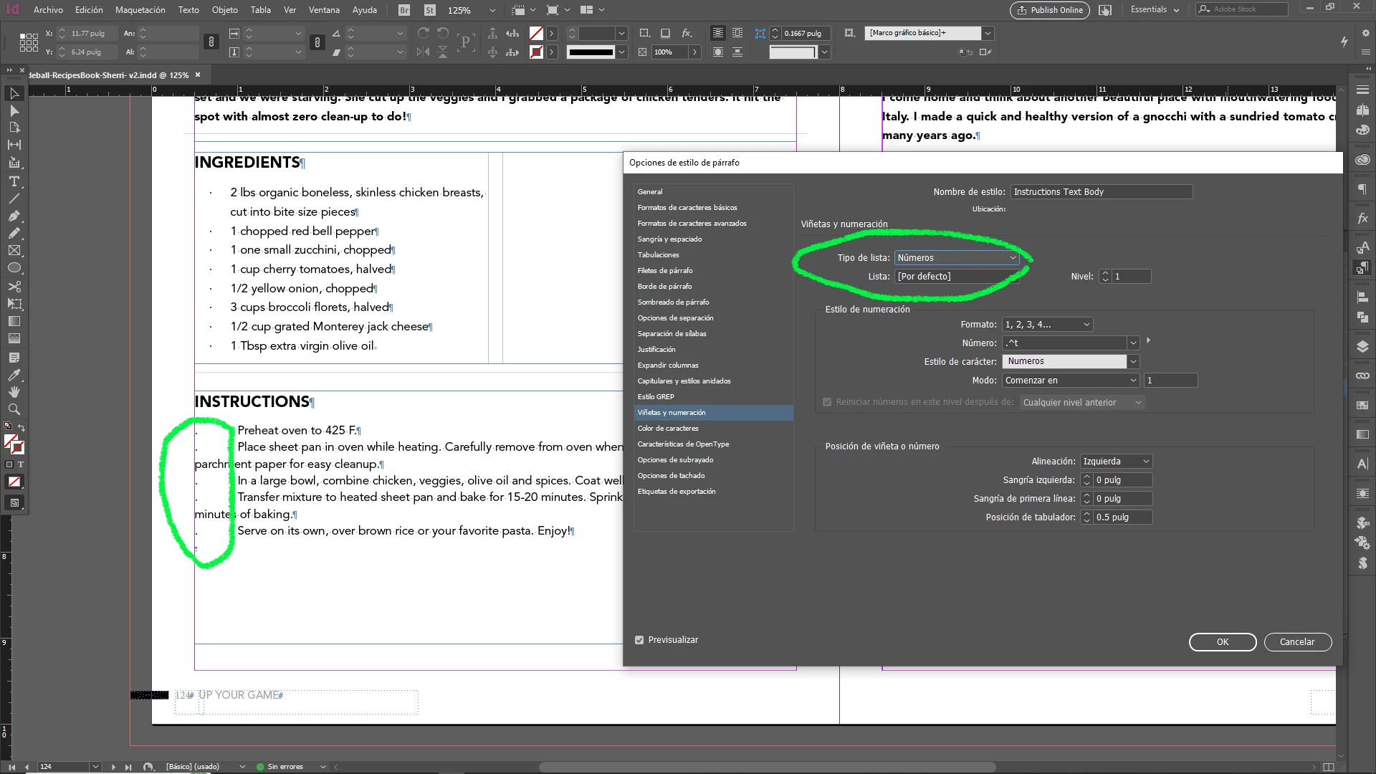Image resolution: width=1376 pixels, height=774 pixels.
Task: Open the Tipo de lista dropdown
Action: pos(957,258)
